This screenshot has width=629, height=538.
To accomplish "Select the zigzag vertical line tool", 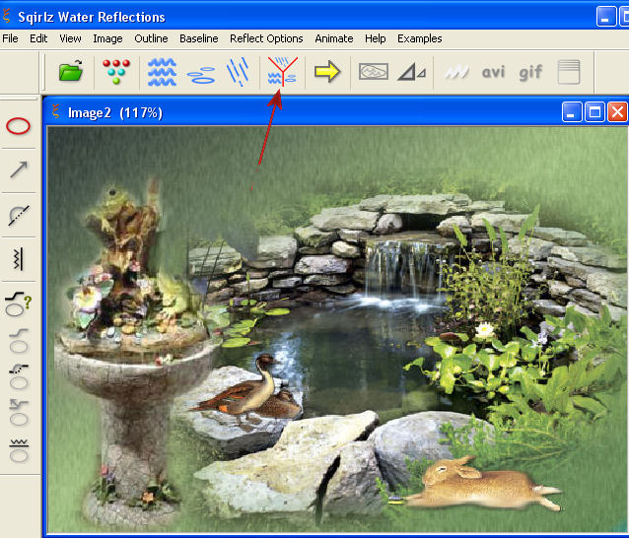I will pyautogui.click(x=18, y=258).
